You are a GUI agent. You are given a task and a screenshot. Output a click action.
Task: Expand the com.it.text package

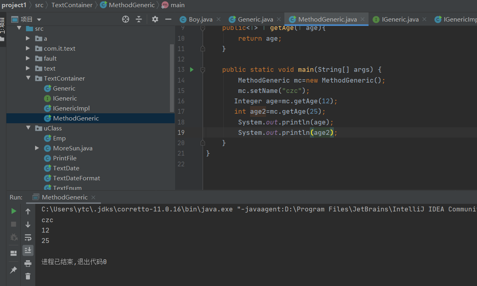[28, 48]
